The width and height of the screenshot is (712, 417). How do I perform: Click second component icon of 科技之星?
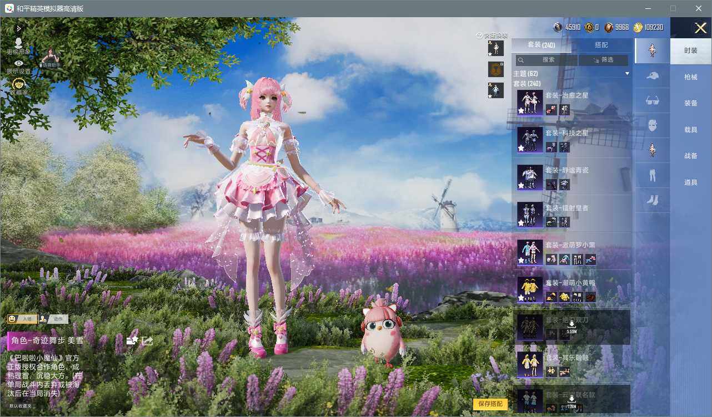[564, 147]
